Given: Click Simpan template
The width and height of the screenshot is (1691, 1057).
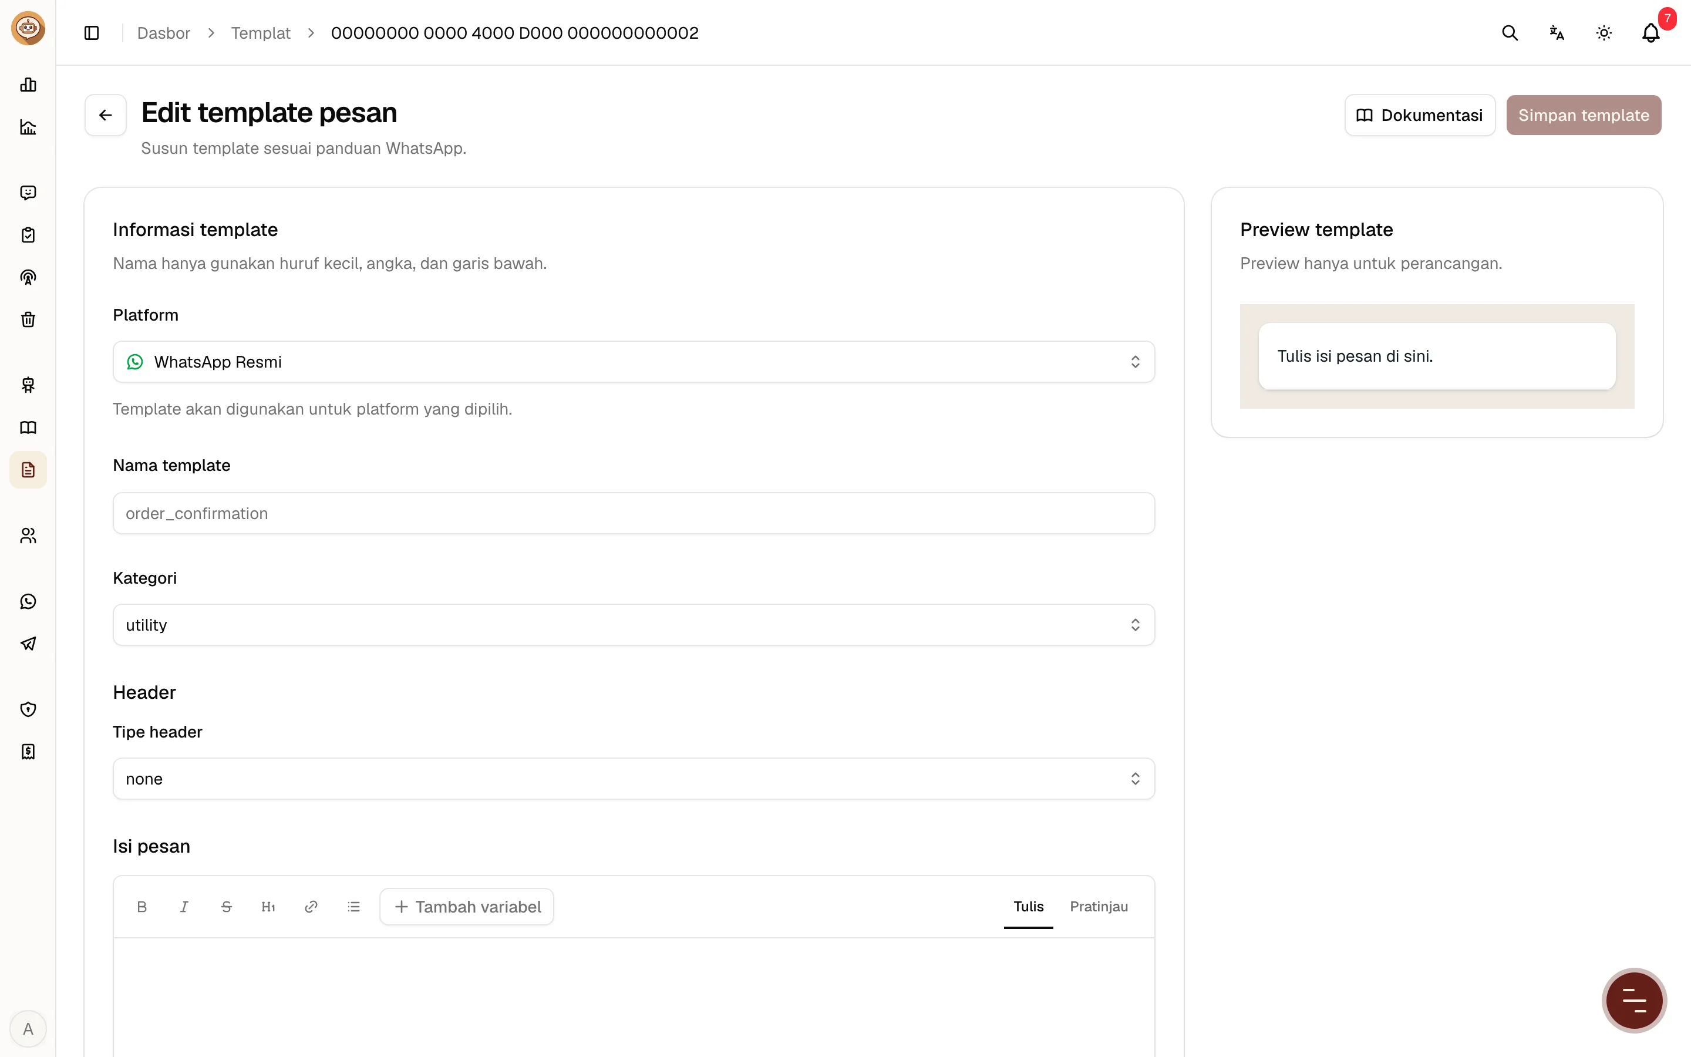Looking at the screenshot, I should point(1584,115).
